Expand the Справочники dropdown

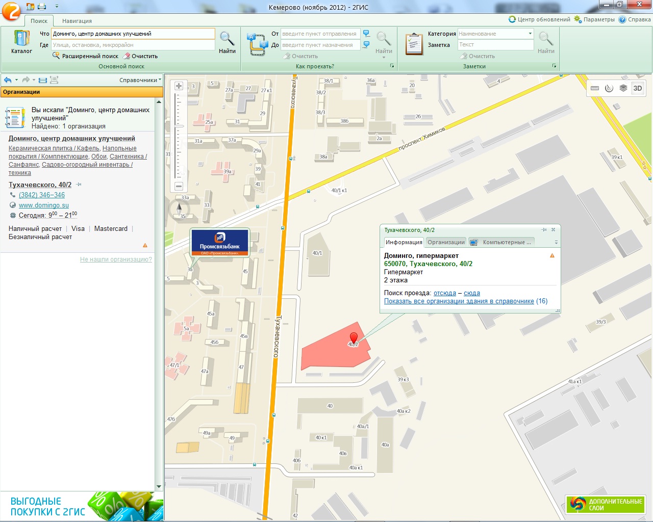(x=140, y=80)
